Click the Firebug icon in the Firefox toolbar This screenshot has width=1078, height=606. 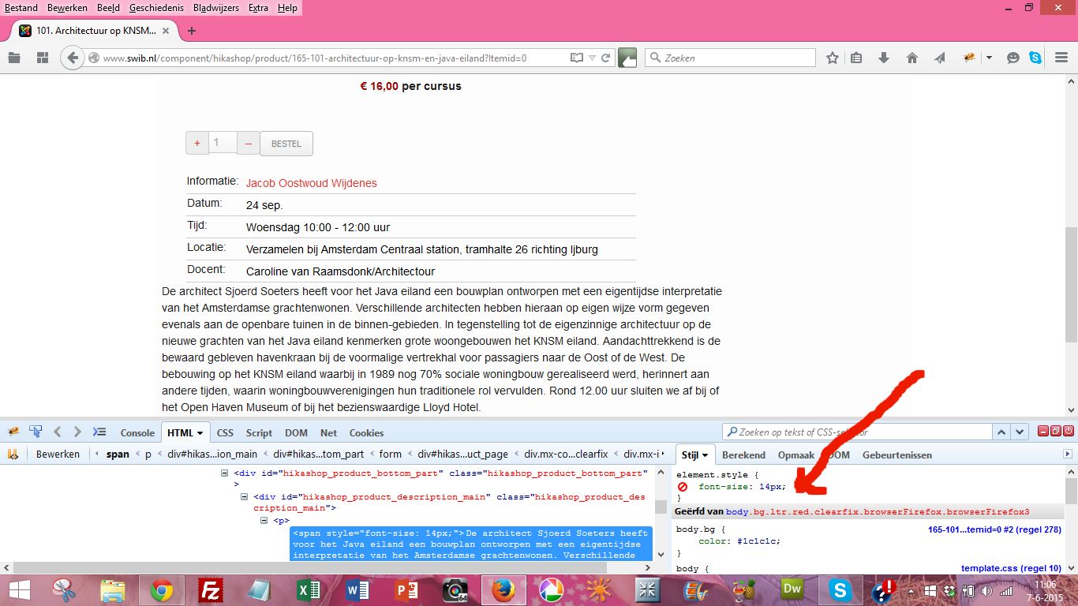[970, 58]
